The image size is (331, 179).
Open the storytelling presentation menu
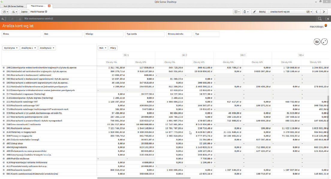point(237,12)
